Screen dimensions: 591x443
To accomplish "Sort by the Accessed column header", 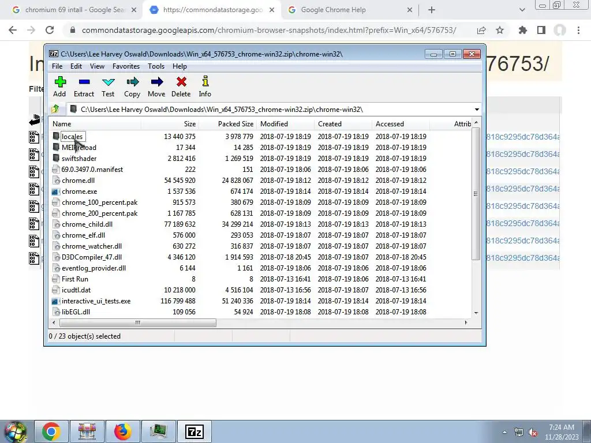I will coord(401,124).
